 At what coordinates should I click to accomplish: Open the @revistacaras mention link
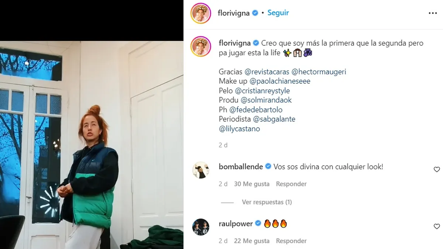click(267, 72)
